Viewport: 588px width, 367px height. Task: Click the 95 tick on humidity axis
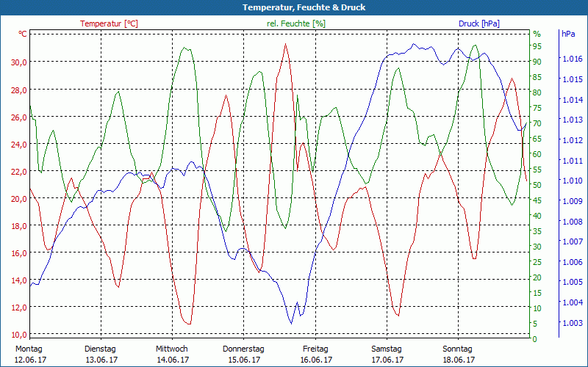(537, 46)
